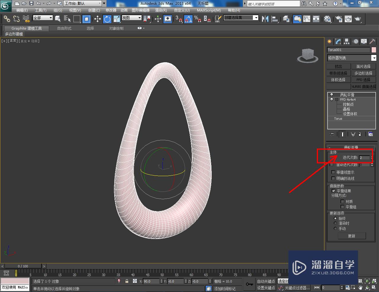379x292 pixels.
Task: Click the 多边形选择 modifier button
Action: [363, 73]
